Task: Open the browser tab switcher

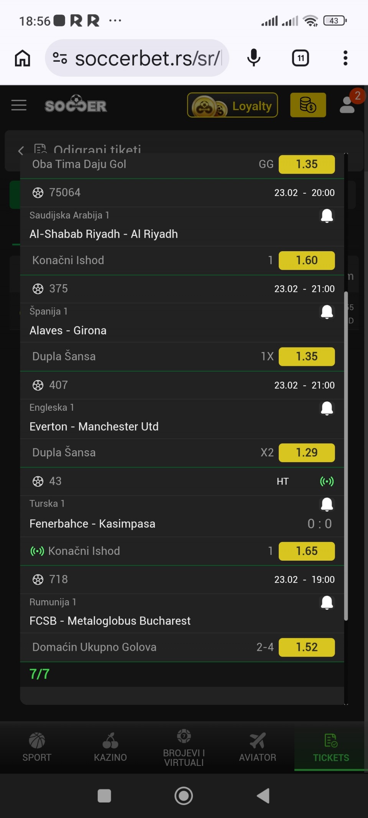Action: [301, 58]
